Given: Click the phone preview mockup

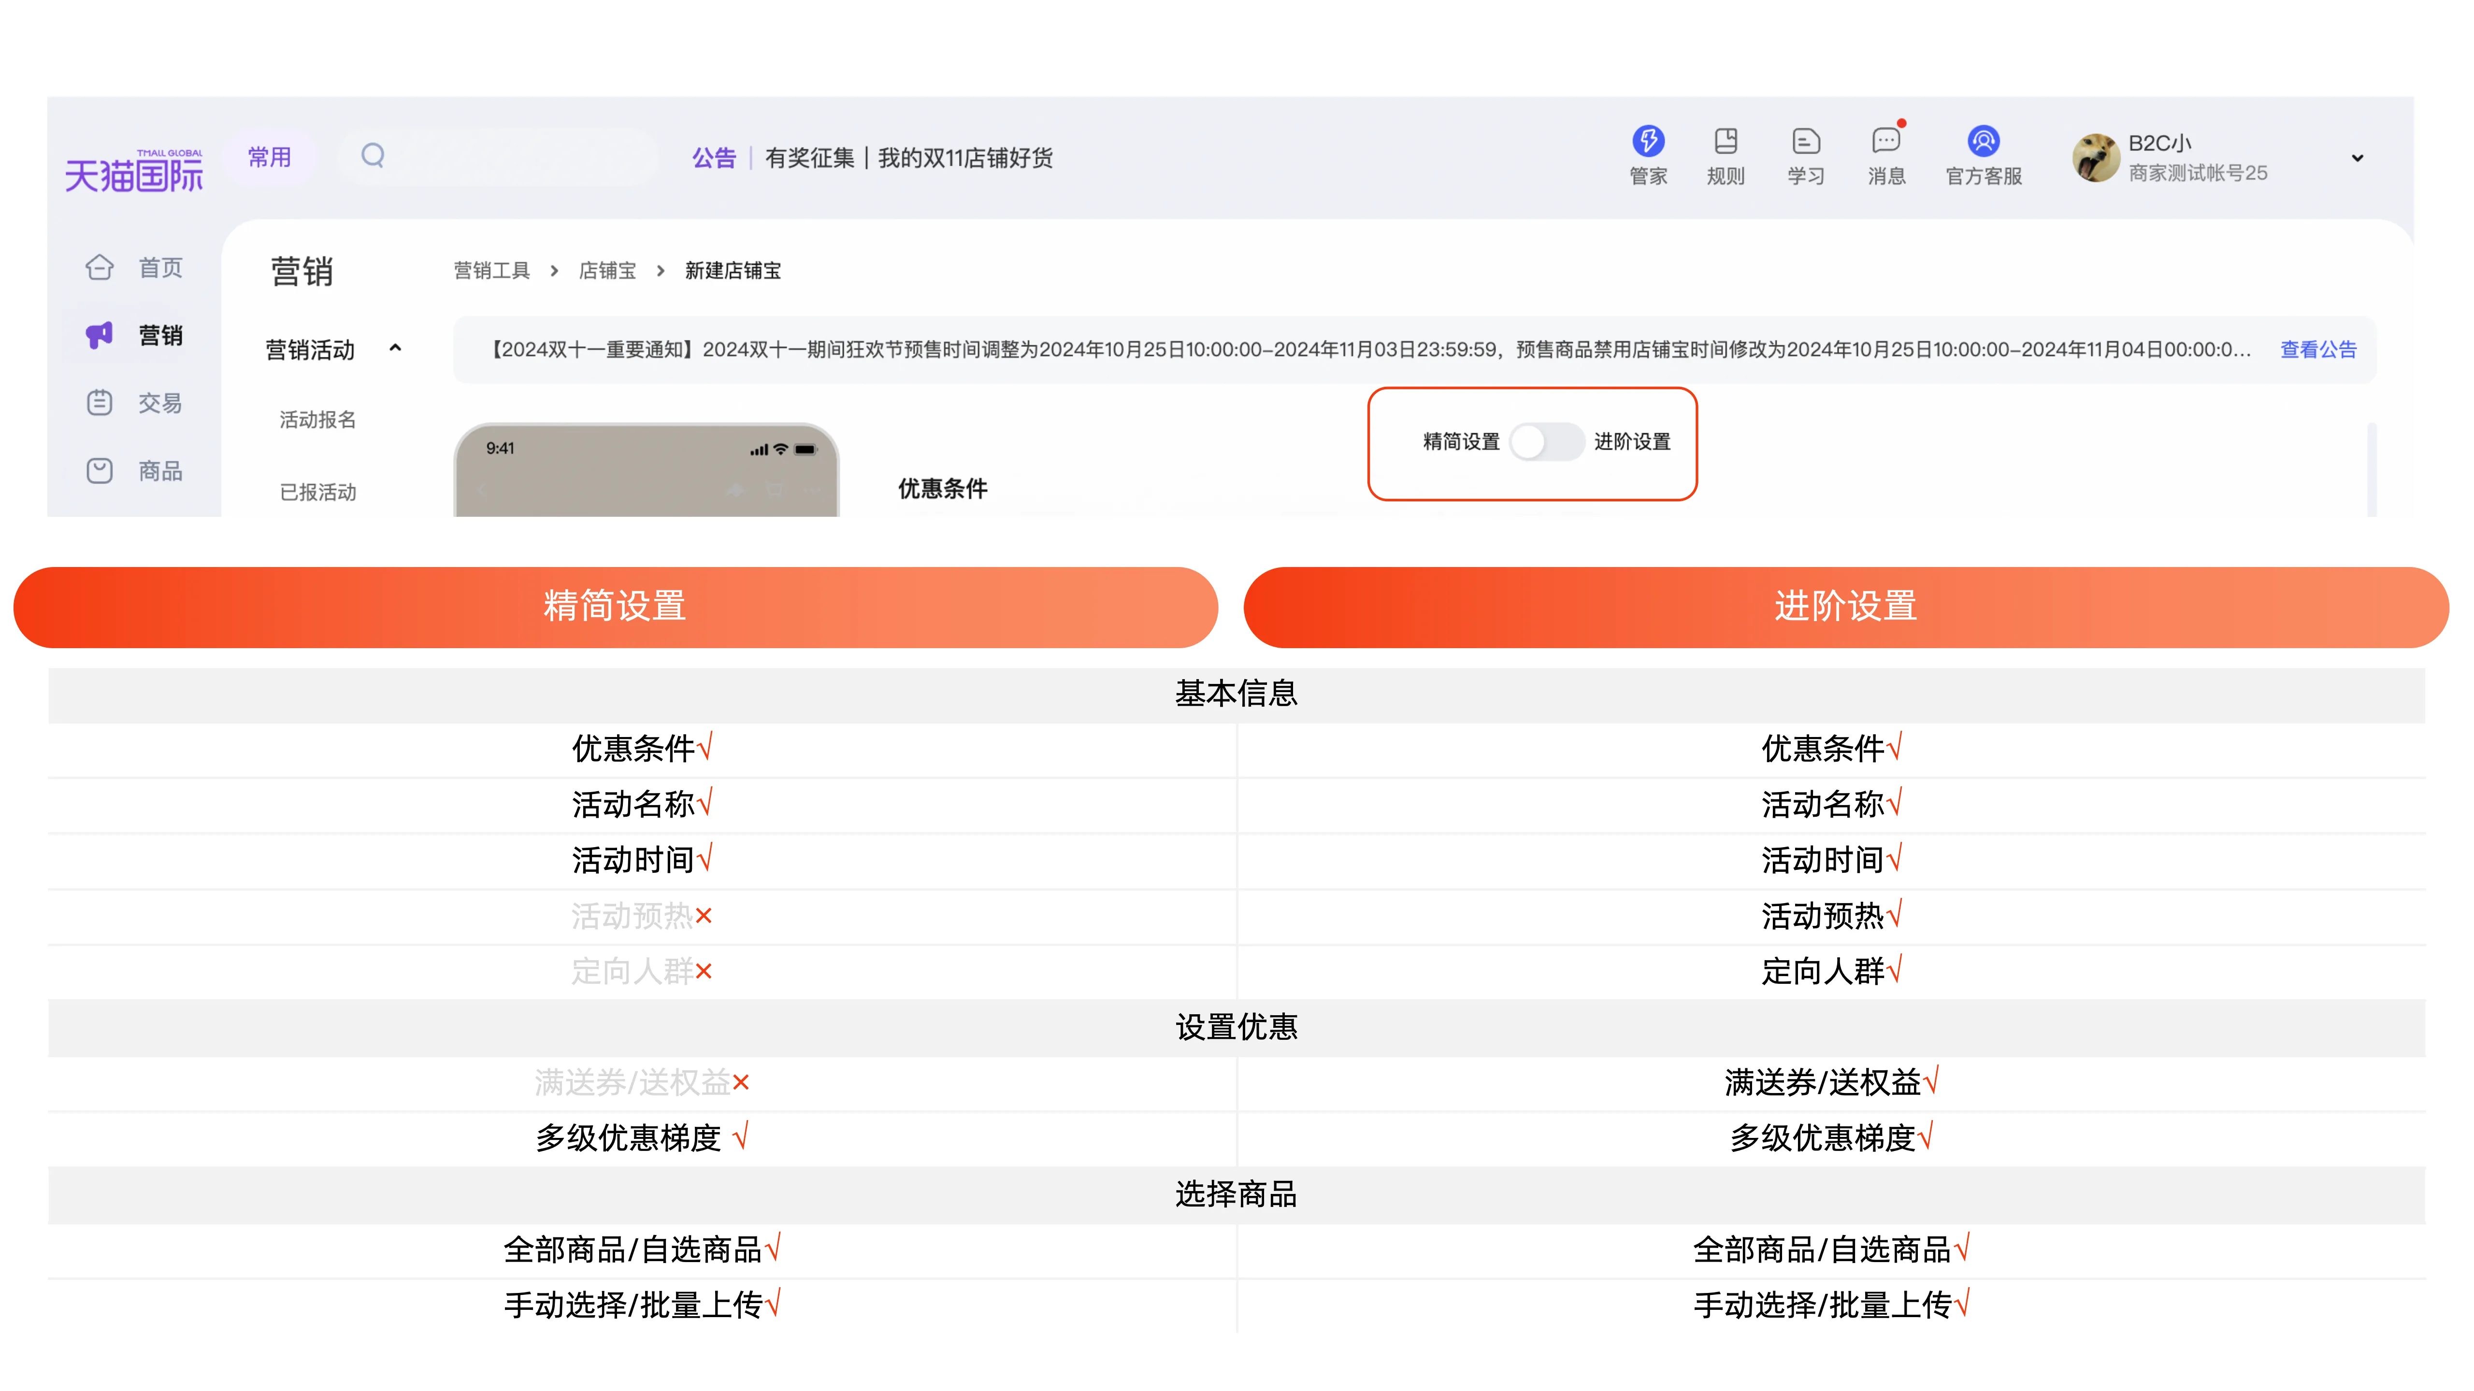Looking at the screenshot, I should pos(647,470).
